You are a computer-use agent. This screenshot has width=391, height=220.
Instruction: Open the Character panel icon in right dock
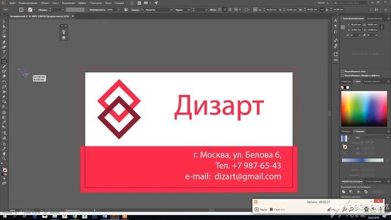[x=335, y=20]
